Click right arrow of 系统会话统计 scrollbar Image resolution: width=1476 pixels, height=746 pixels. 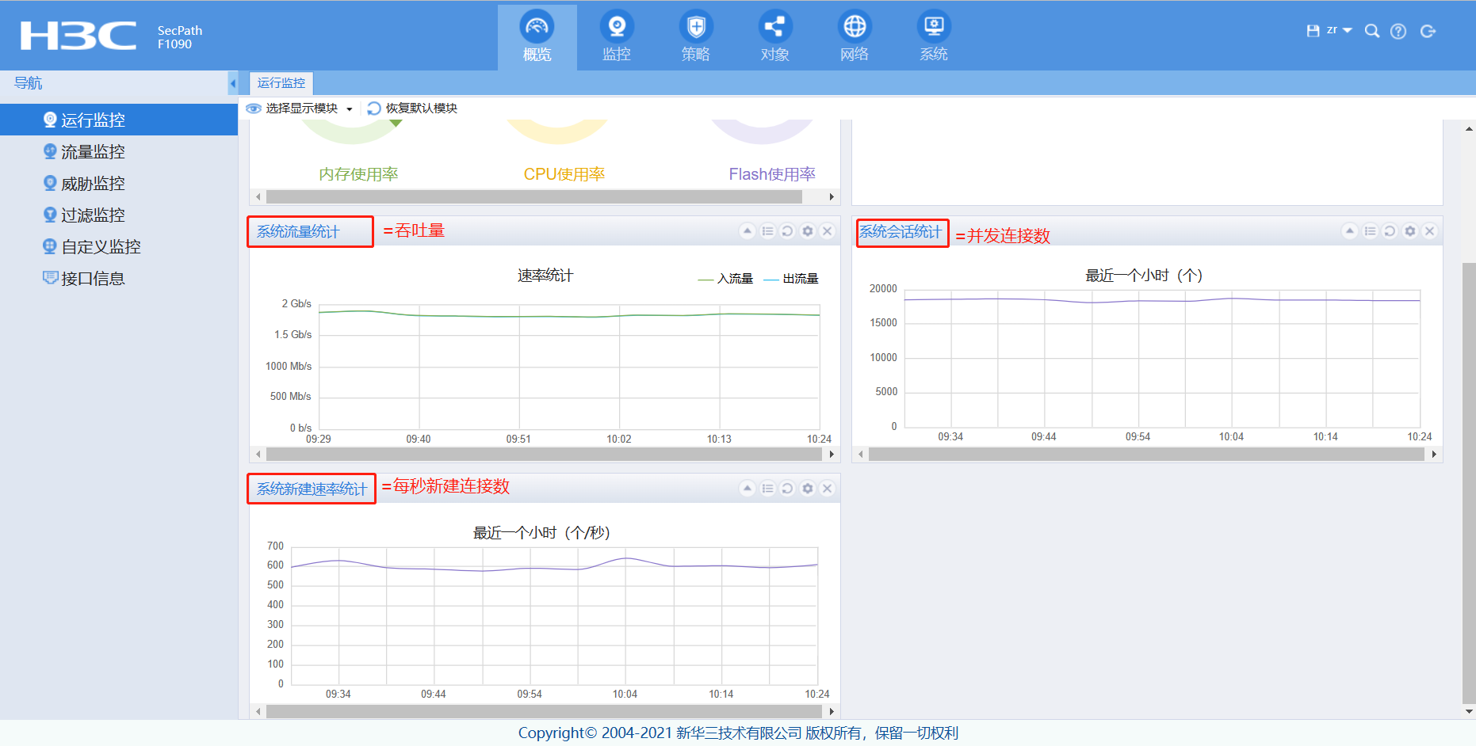point(1434,454)
